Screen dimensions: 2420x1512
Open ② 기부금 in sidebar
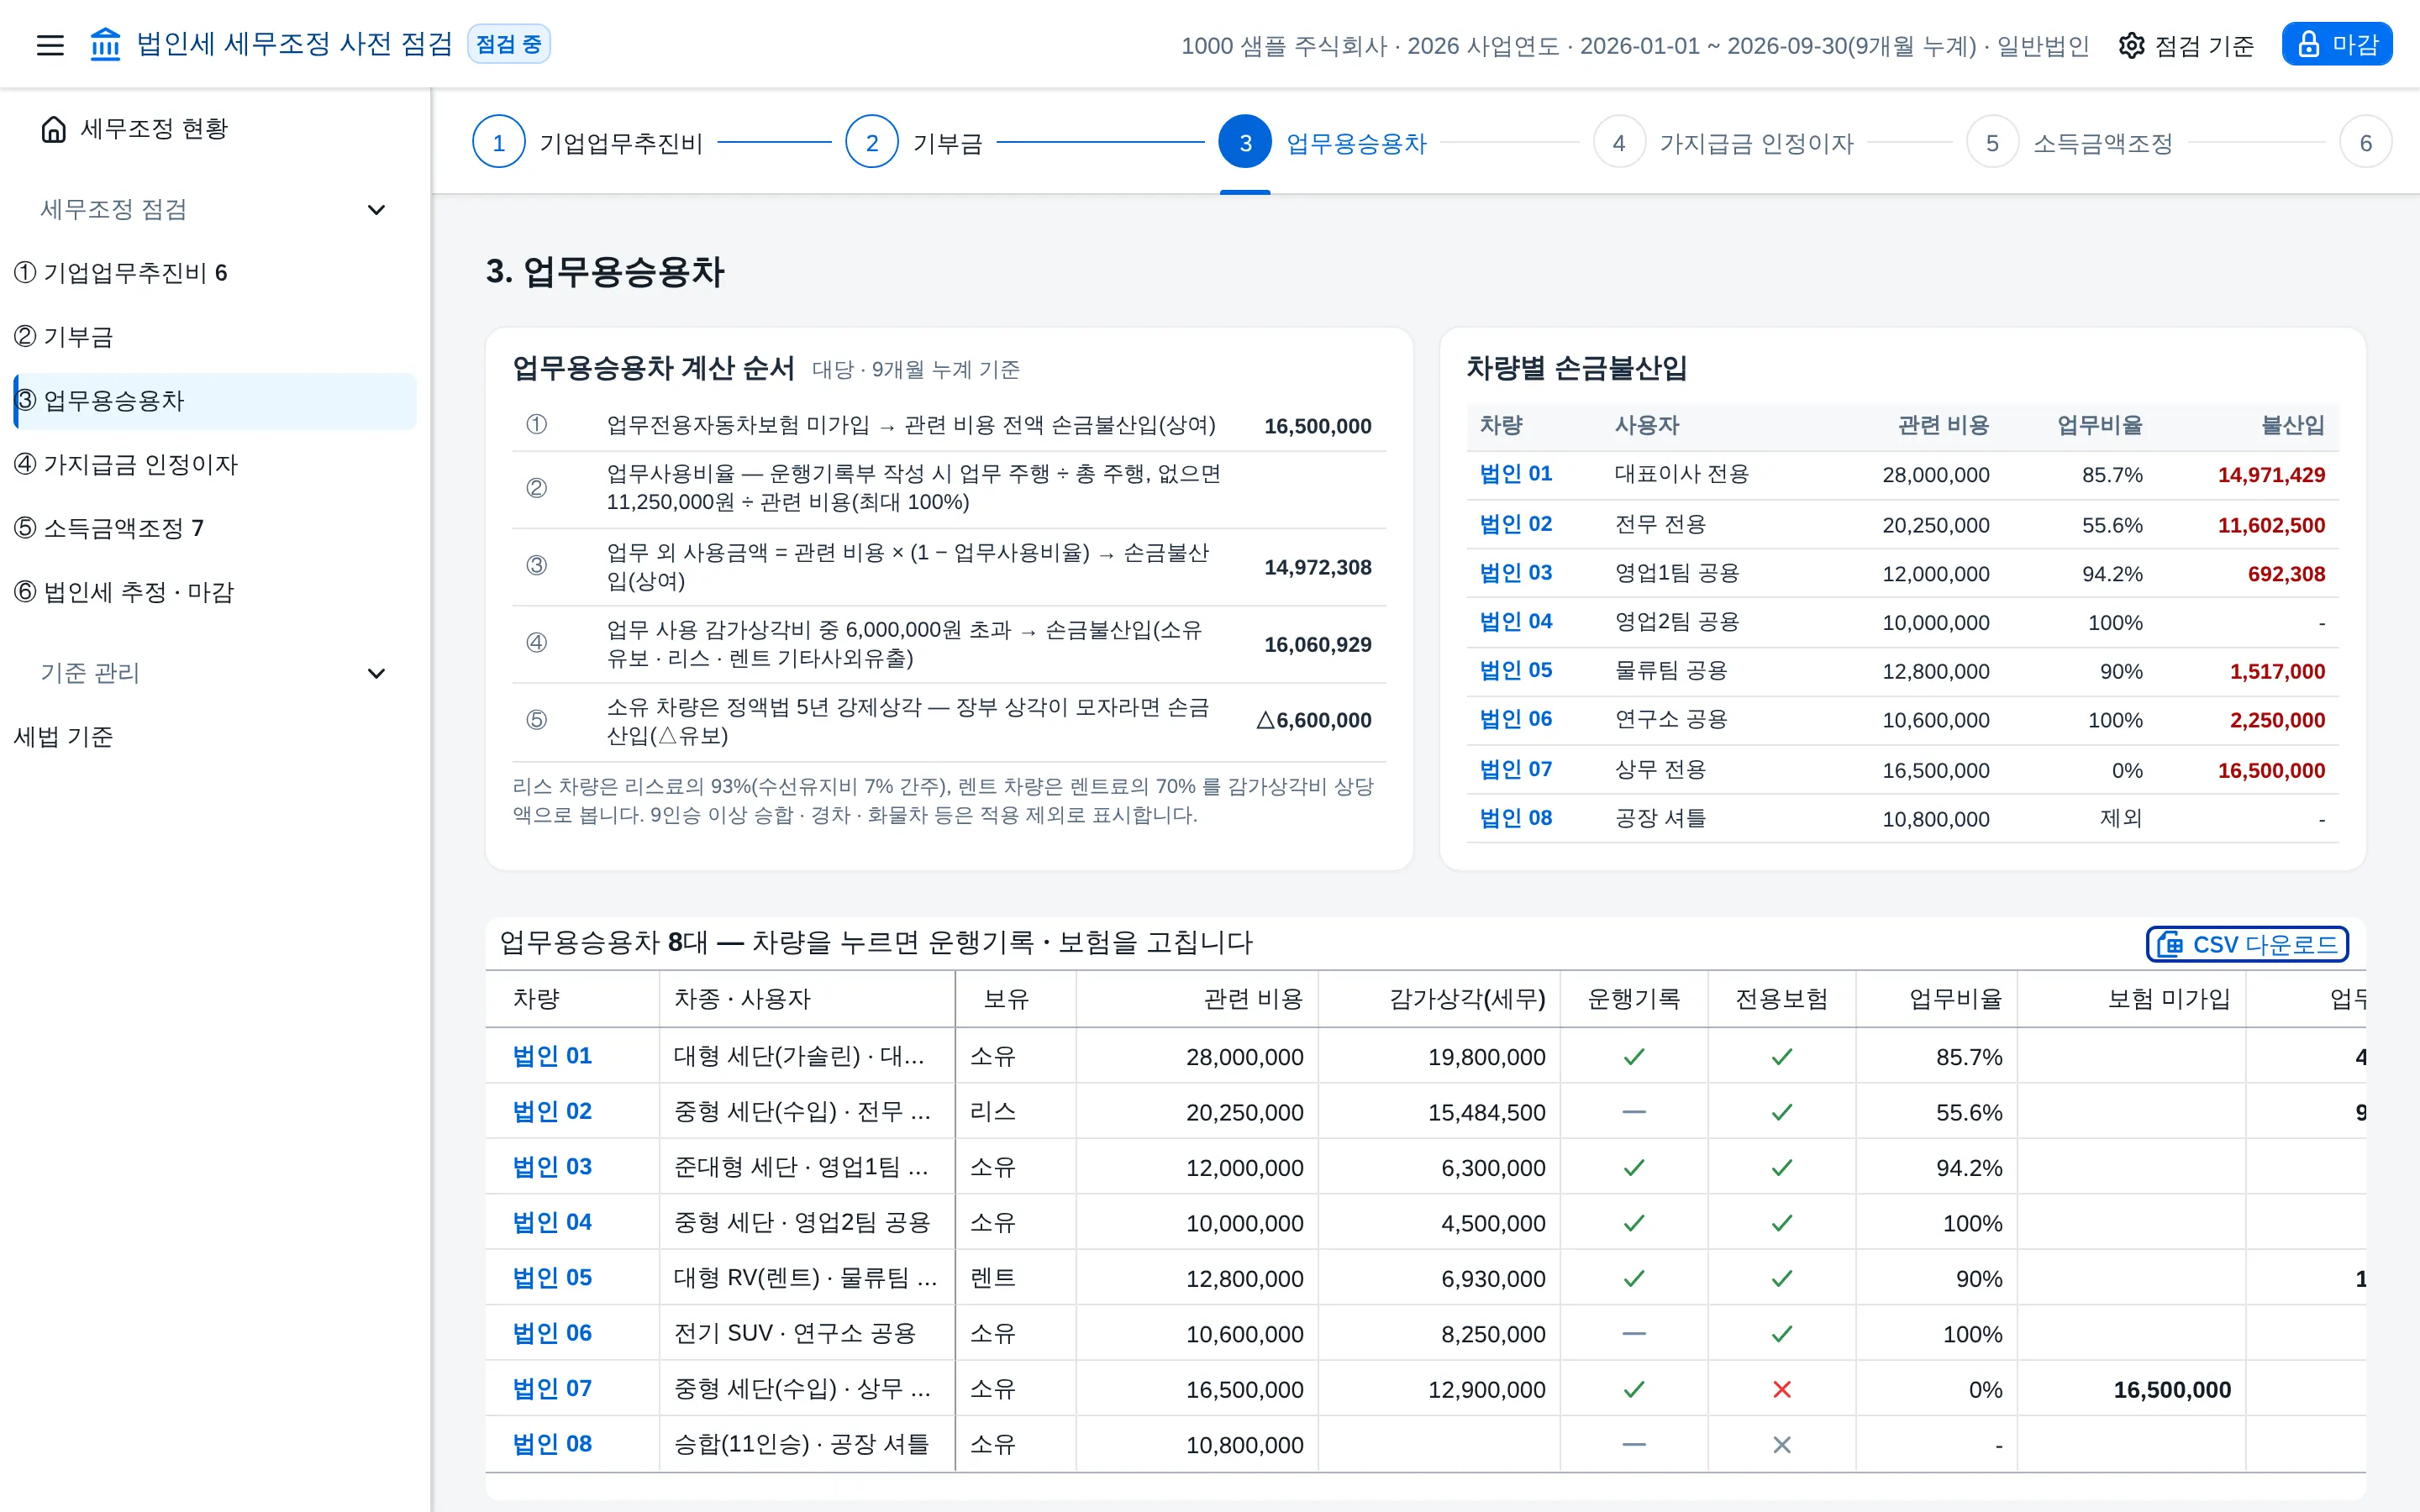(215, 337)
